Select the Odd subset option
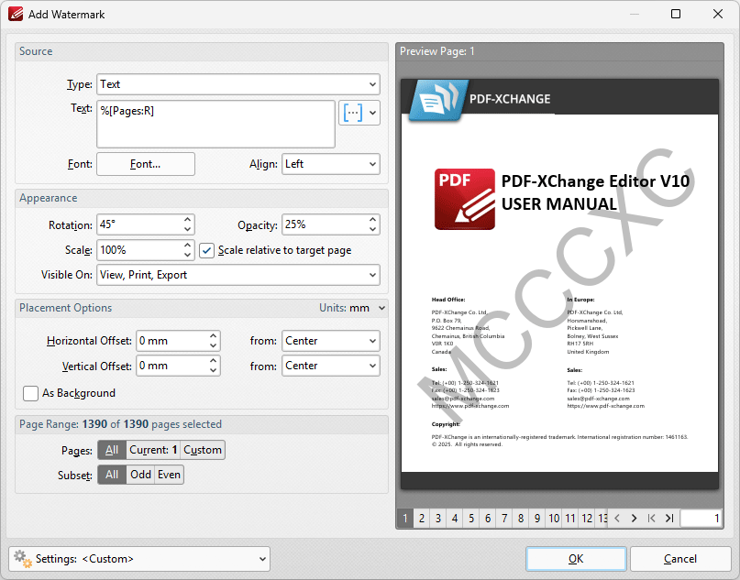Viewport: 740px width, 580px height. (x=140, y=475)
